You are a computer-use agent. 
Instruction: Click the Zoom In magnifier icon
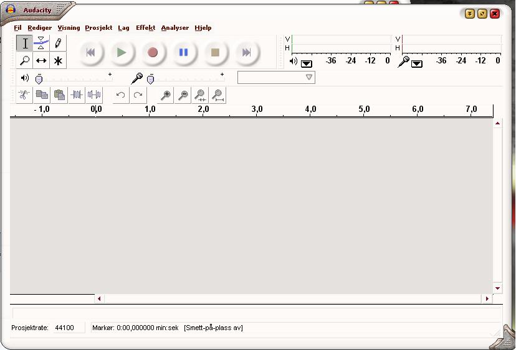pyautogui.click(x=165, y=95)
